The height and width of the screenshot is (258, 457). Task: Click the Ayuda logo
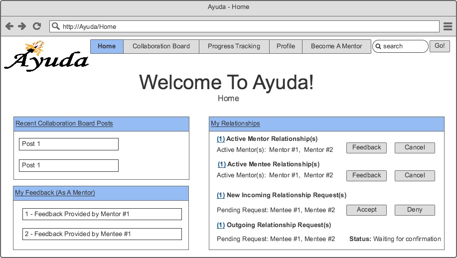(46, 56)
